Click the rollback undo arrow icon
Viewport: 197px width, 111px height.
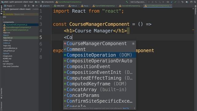click(183, 2)
